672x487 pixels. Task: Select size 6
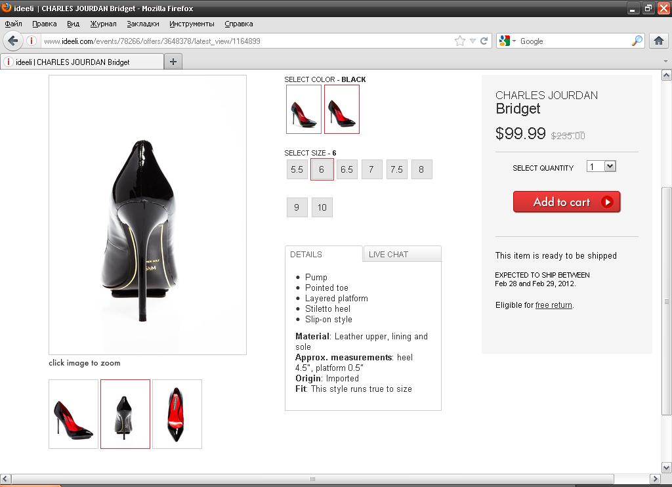[322, 170]
